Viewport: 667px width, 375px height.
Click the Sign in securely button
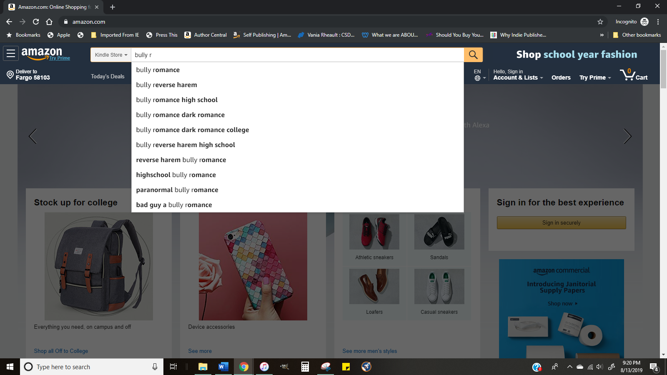(561, 223)
